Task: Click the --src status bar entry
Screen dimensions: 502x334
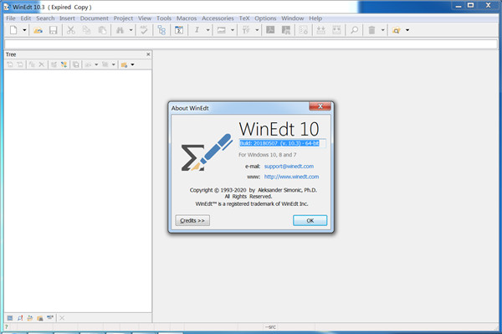Action: 270,327
